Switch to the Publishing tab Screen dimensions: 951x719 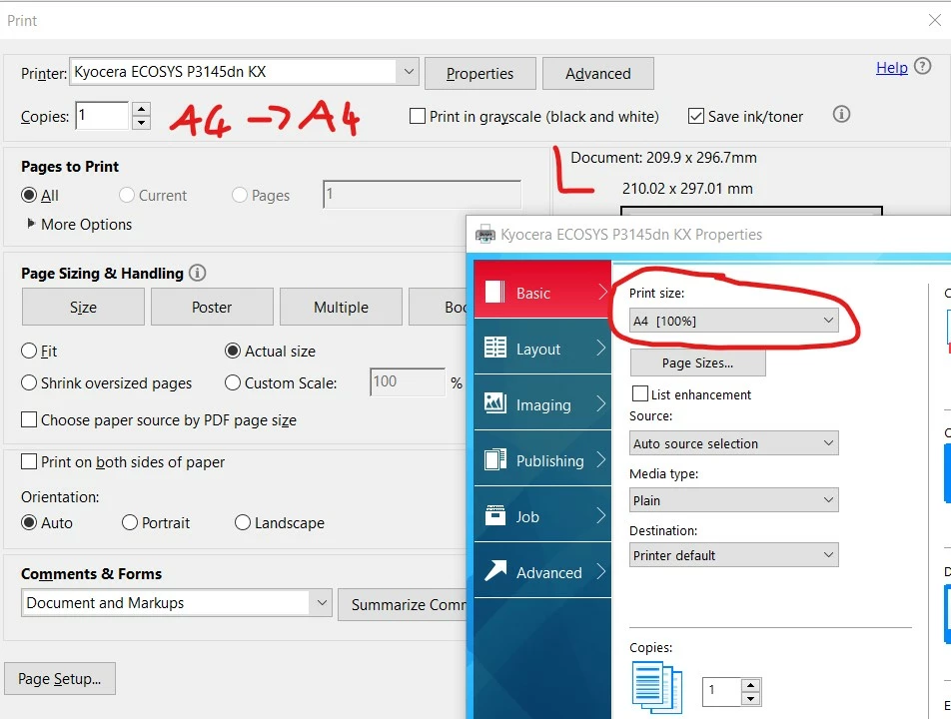click(542, 458)
